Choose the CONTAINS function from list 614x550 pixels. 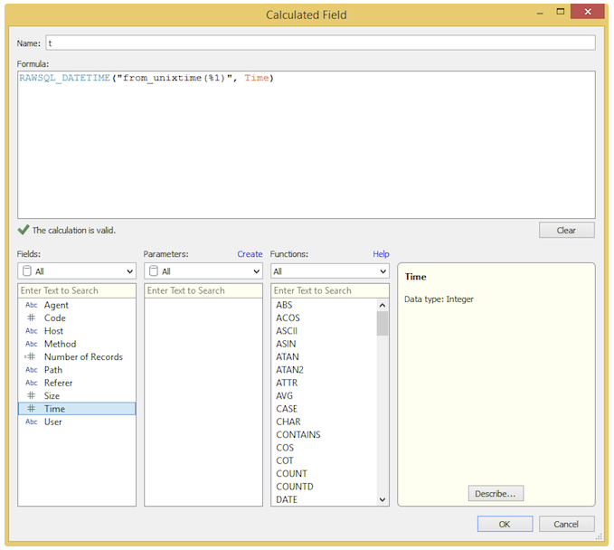(x=298, y=435)
